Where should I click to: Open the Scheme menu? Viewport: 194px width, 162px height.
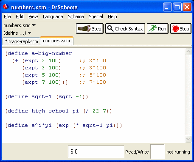(76, 16)
